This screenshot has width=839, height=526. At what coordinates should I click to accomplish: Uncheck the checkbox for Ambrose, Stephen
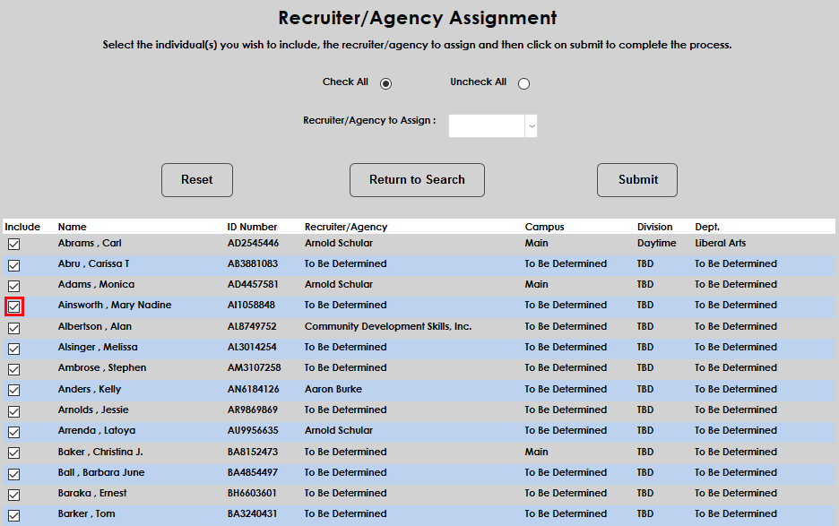pos(13,368)
